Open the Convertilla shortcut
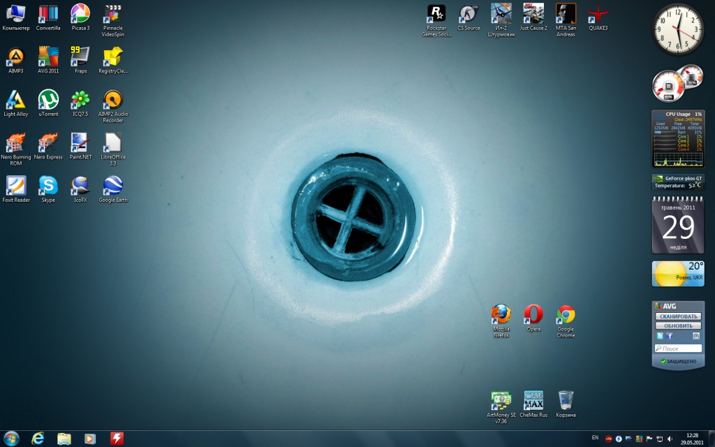The width and height of the screenshot is (715, 447). click(x=48, y=17)
